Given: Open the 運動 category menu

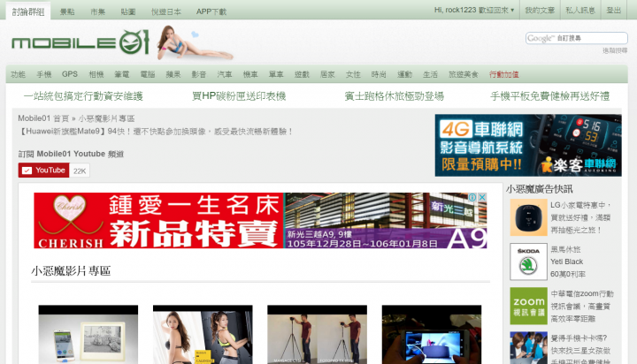Looking at the screenshot, I should pyautogui.click(x=404, y=74).
